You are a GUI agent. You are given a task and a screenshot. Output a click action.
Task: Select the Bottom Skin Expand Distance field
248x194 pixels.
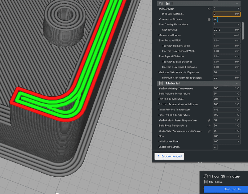point(227,67)
